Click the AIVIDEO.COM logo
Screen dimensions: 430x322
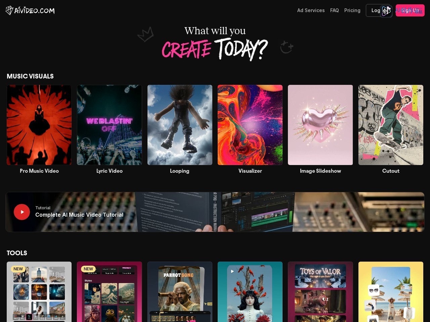tap(30, 10)
